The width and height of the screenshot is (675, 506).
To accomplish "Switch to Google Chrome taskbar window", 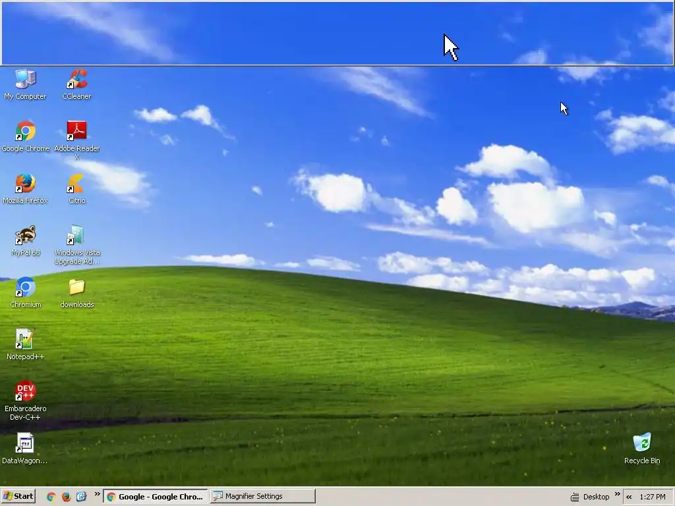I will pos(156,497).
